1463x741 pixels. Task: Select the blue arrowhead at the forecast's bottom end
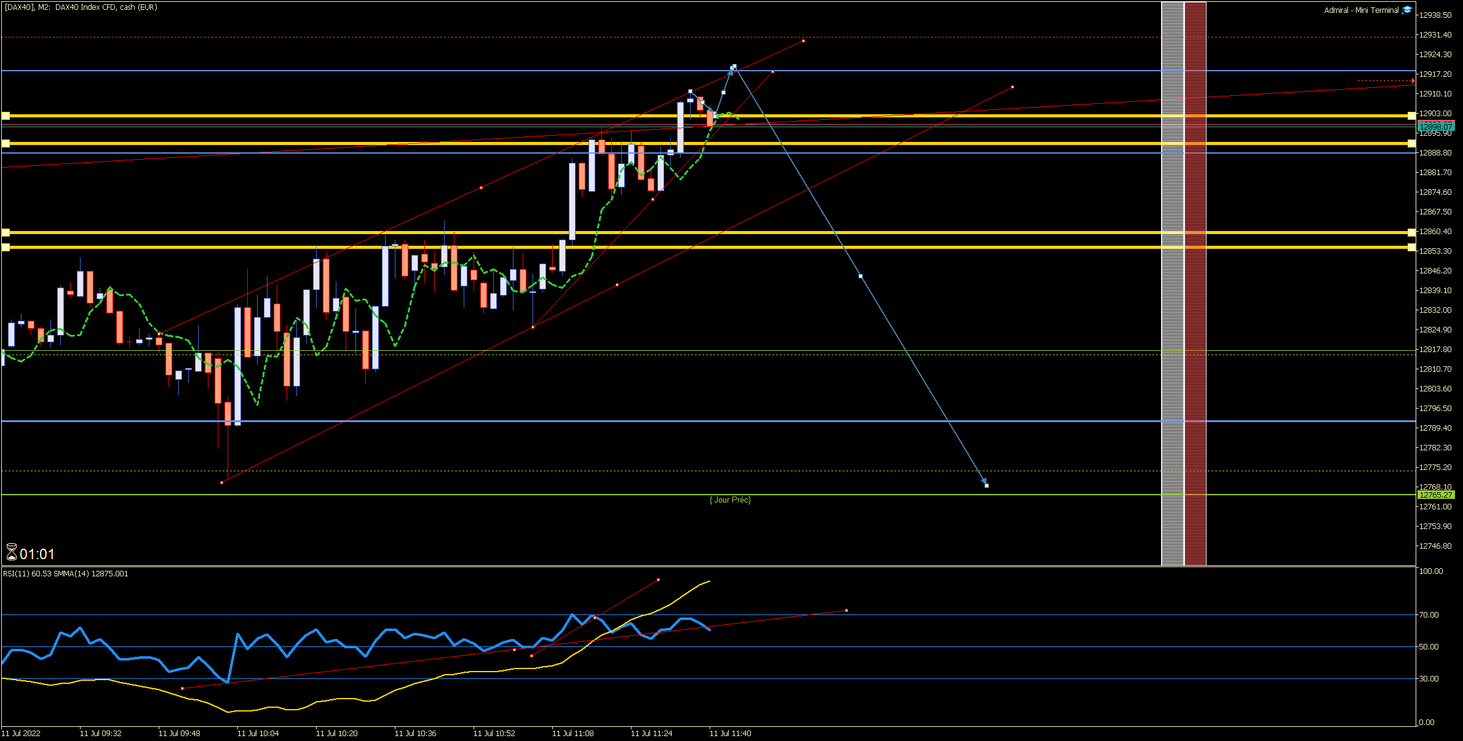click(985, 482)
